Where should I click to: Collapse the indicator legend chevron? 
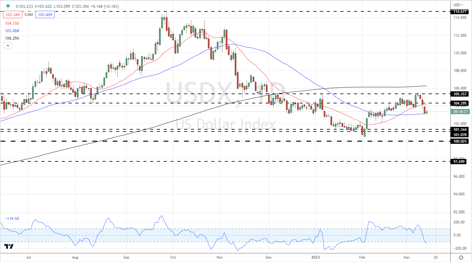(x=8, y=46)
